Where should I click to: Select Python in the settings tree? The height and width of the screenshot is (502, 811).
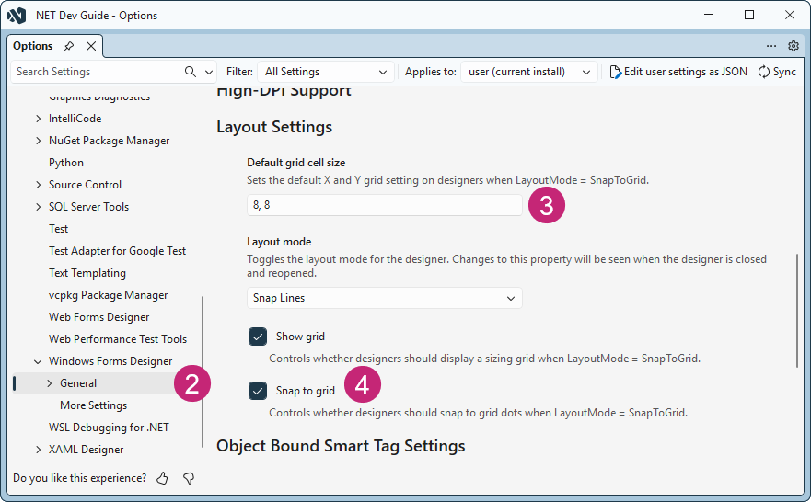66,163
